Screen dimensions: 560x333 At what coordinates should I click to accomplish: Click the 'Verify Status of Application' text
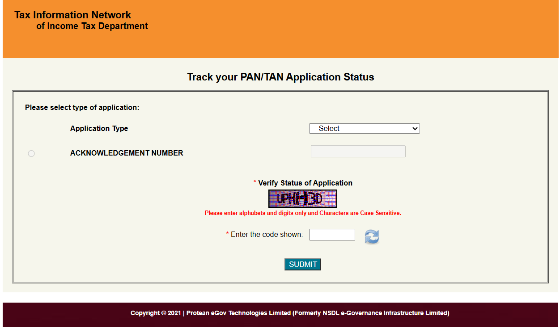coord(305,183)
